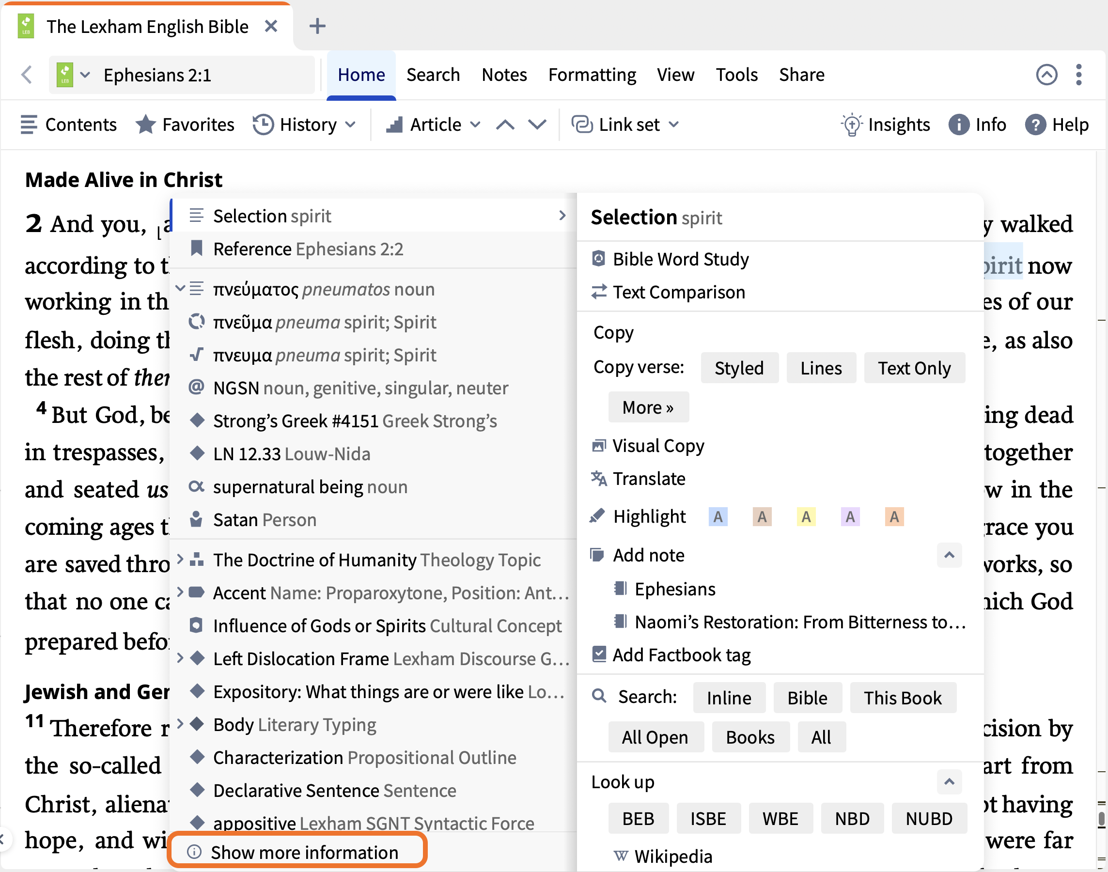The image size is (1108, 872).
Task: Switch to the Tools tab
Action: point(736,75)
